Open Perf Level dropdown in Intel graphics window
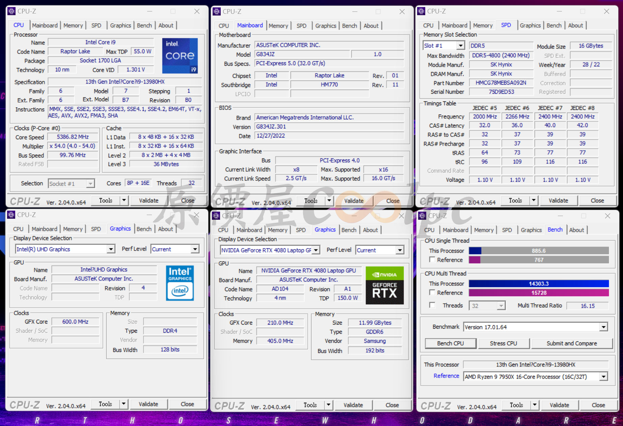 point(195,249)
